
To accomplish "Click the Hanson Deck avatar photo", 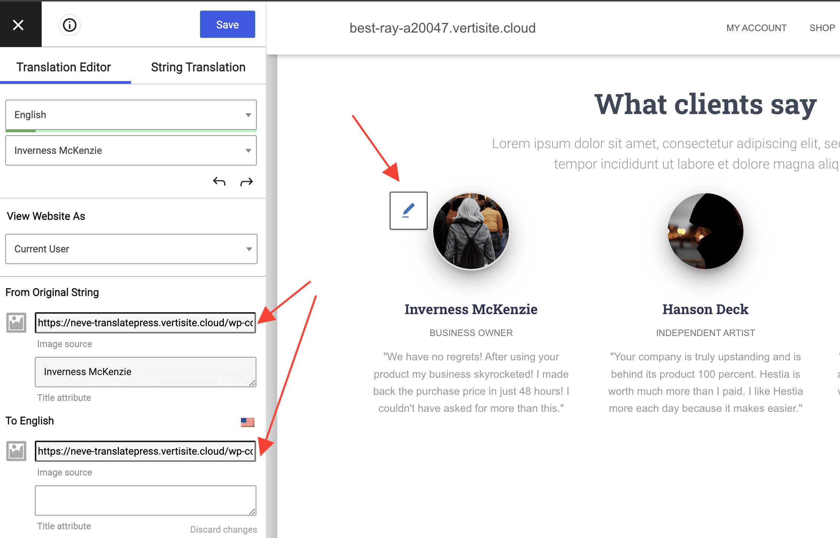I will tap(705, 231).
